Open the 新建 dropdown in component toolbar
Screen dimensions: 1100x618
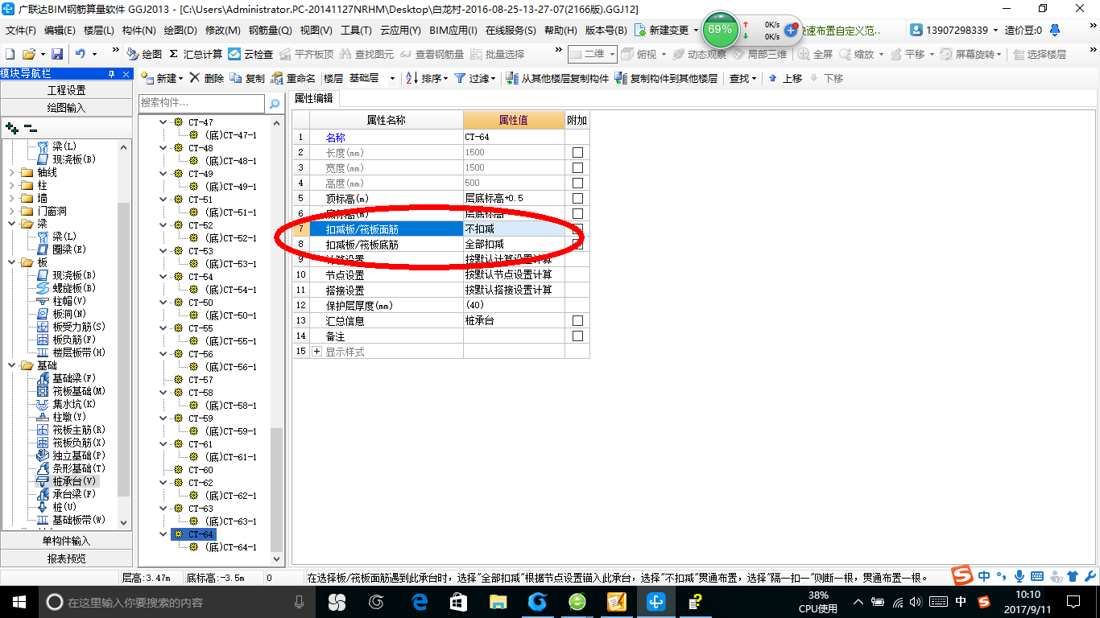pos(162,78)
